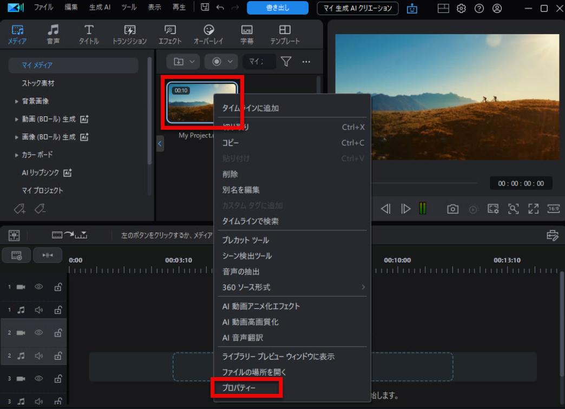Lock video track 2 with the padlock
The height and width of the screenshot is (409, 565).
pyautogui.click(x=58, y=333)
